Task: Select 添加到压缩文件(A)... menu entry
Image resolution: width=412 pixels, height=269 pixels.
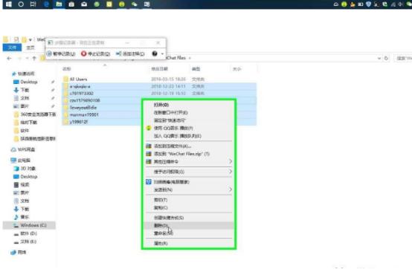Action: point(189,146)
